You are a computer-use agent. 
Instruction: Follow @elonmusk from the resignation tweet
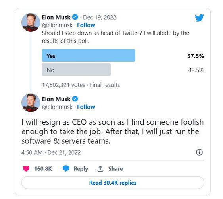(x=86, y=107)
